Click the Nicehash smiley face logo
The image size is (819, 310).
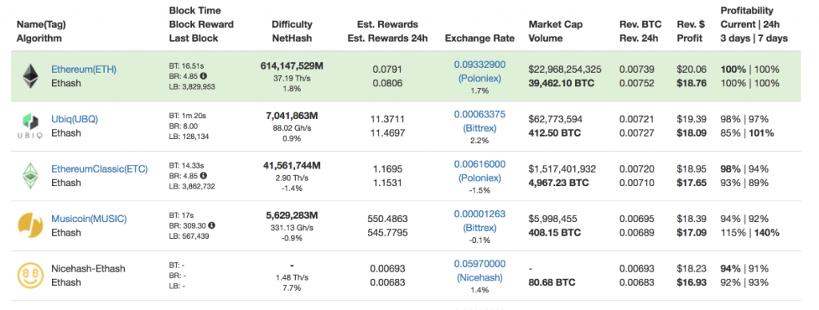coord(30,275)
